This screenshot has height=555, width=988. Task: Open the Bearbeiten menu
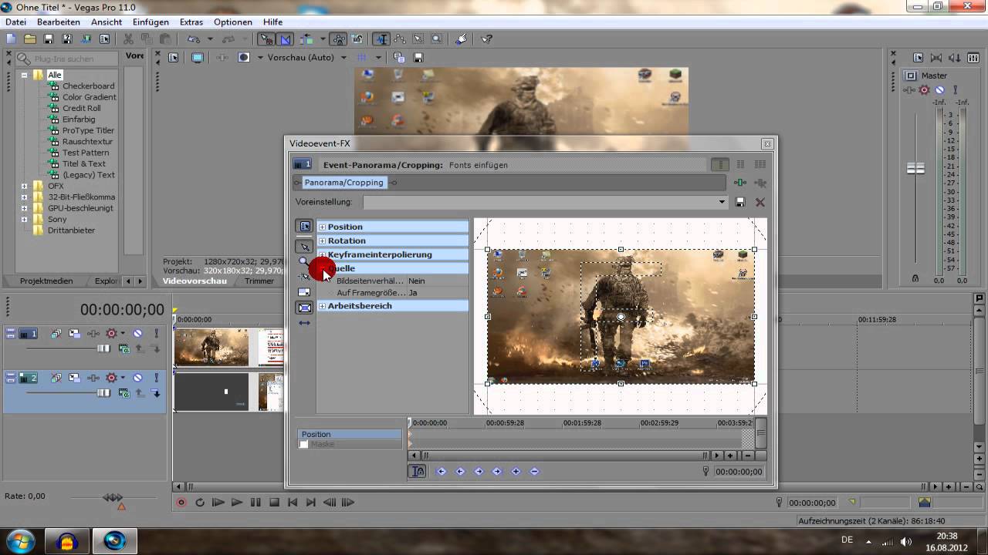59,22
